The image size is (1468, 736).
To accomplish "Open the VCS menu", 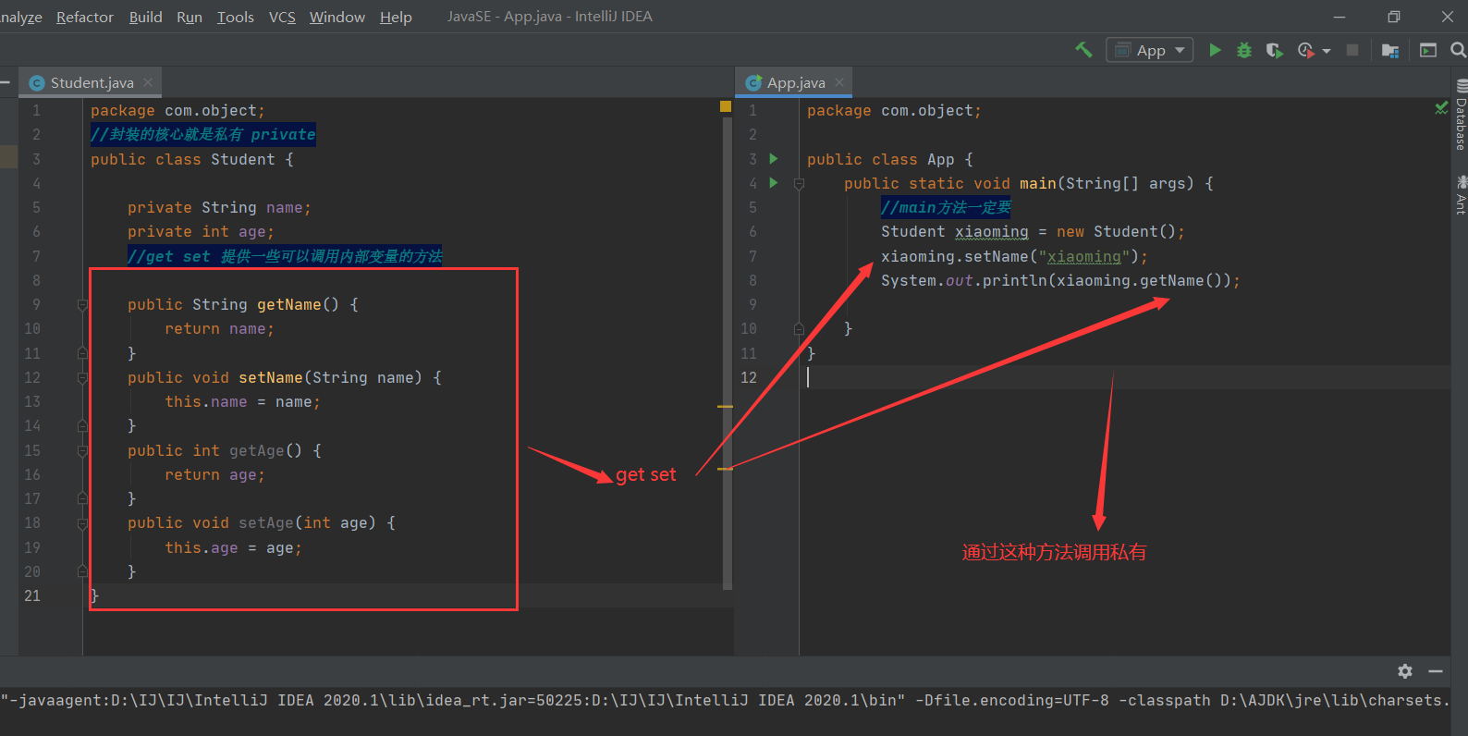I will pyautogui.click(x=282, y=17).
